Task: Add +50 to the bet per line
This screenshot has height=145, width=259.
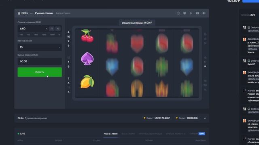Action: (28, 35)
